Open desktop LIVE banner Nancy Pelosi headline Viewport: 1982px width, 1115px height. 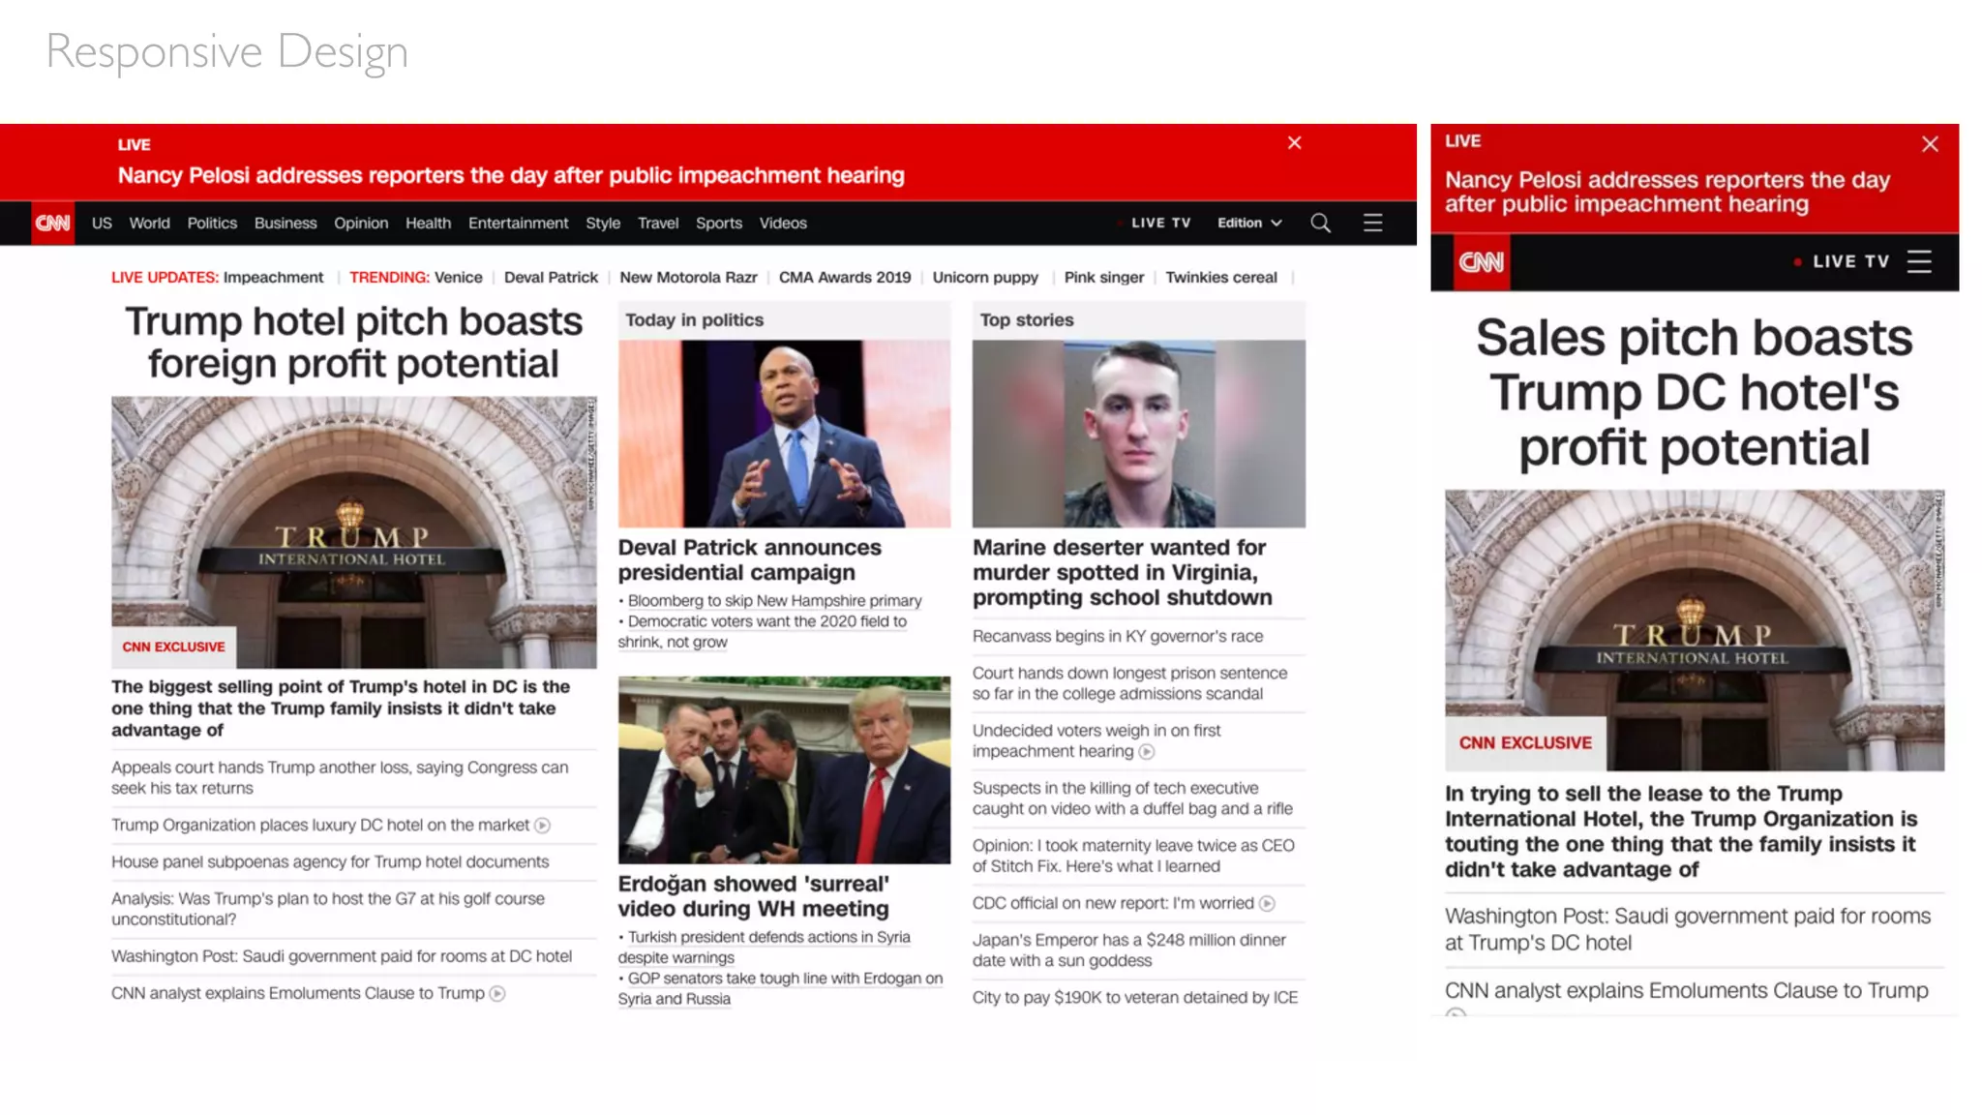click(x=511, y=176)
